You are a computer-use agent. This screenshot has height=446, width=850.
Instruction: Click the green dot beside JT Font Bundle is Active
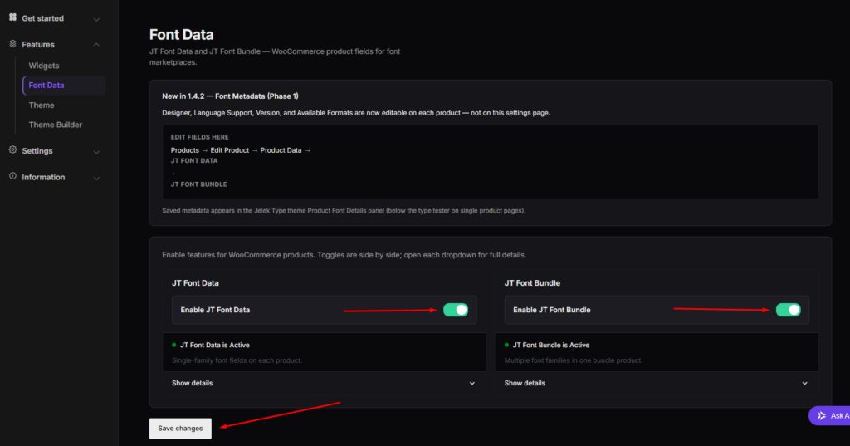click(x=507, y=345)
